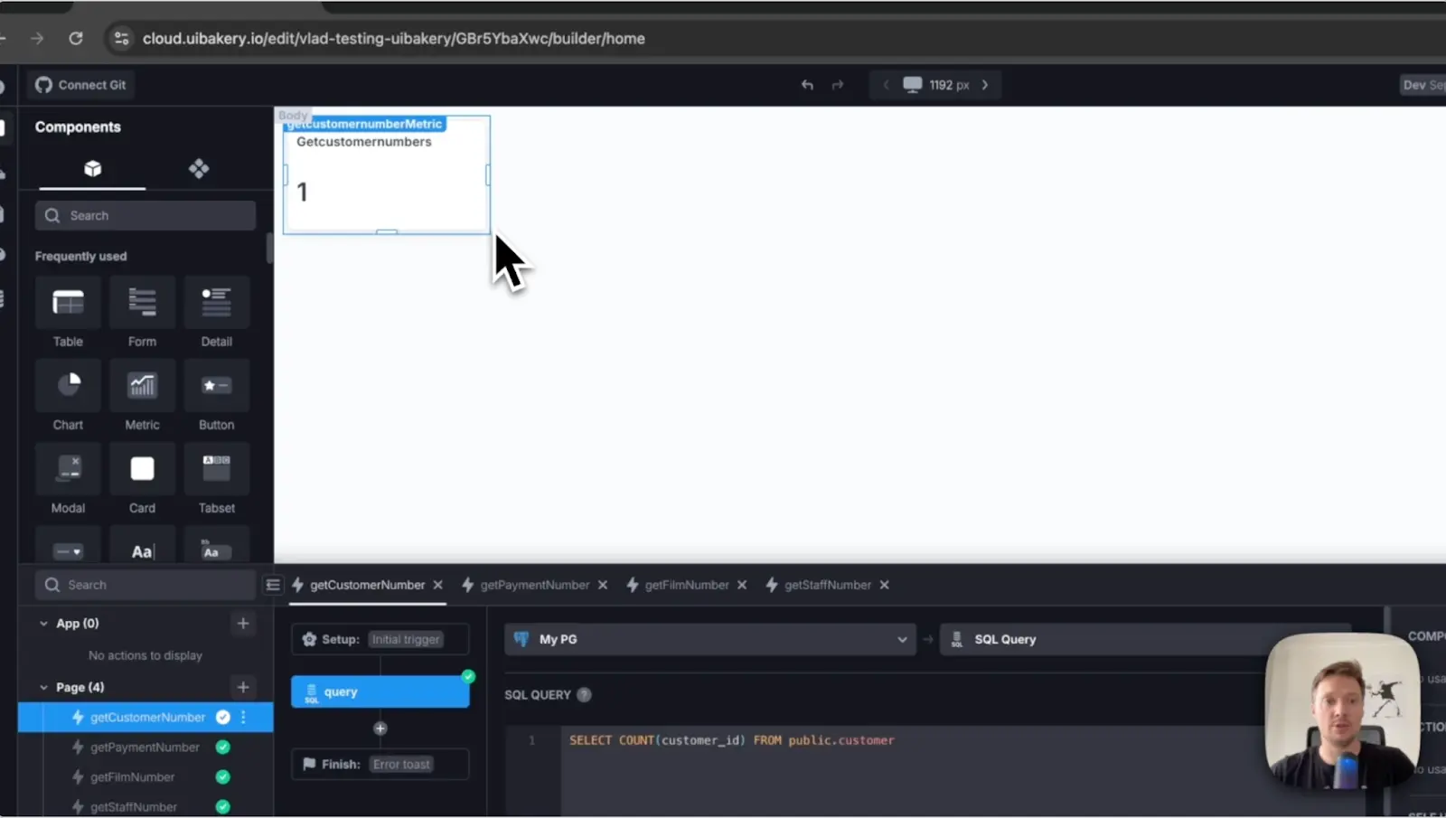Collapse the Page (4) section
Screen dimensions: 1446x818
pos(43,688)
